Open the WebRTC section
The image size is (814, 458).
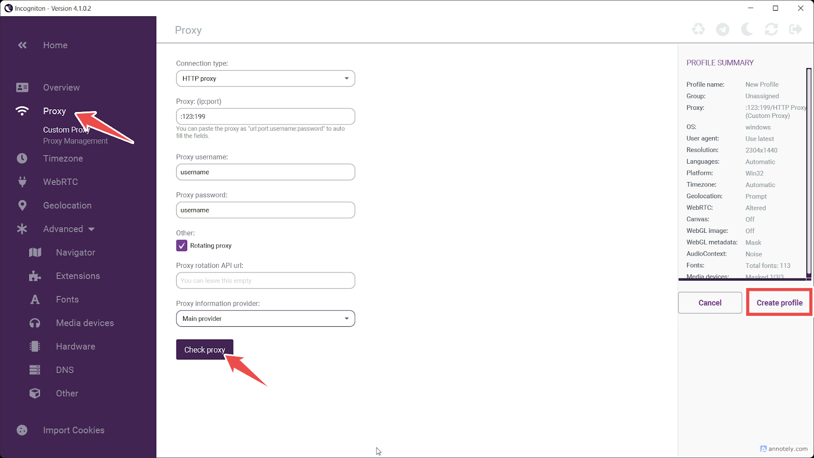61,181
